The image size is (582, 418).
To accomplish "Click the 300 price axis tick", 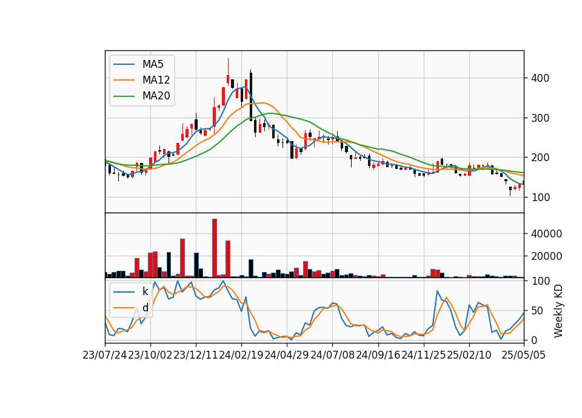I will [540, 118].
